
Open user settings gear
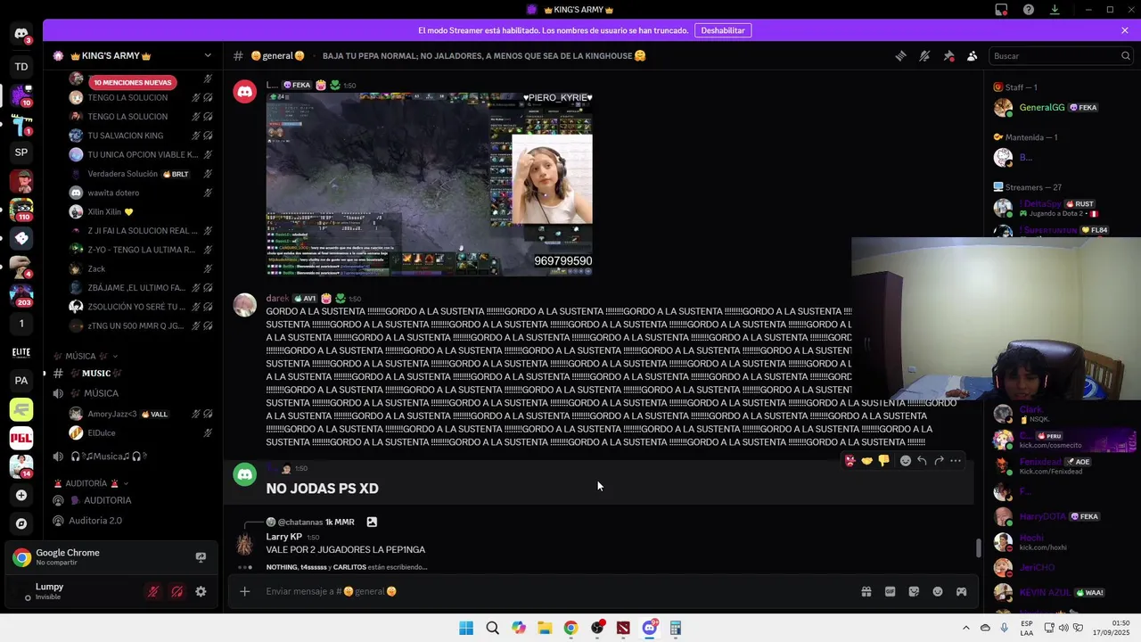201,591
